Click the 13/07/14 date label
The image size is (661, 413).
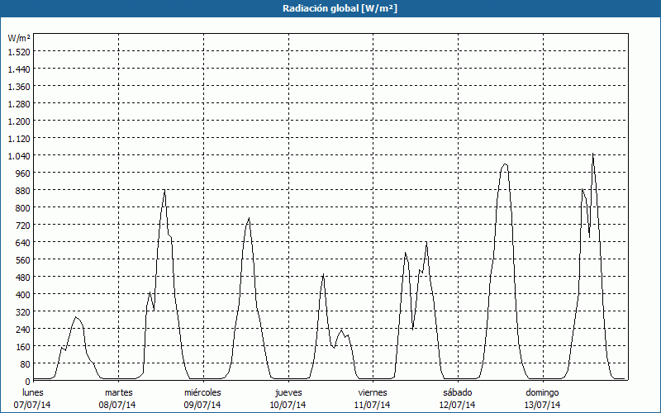point(543,405)
